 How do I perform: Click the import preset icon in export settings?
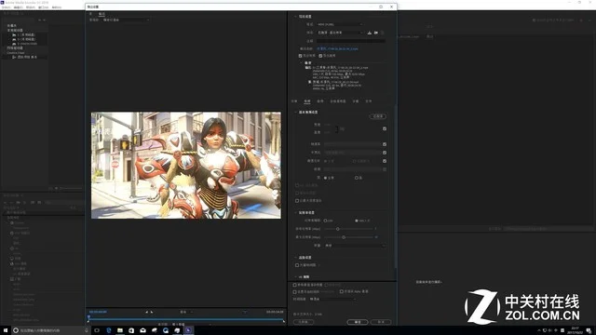point(376,33)
